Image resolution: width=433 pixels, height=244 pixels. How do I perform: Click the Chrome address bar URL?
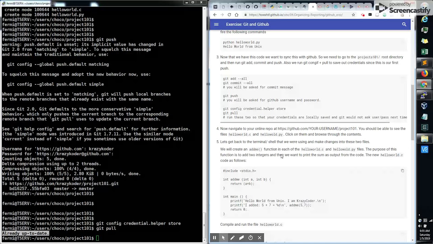pos(296,15)
